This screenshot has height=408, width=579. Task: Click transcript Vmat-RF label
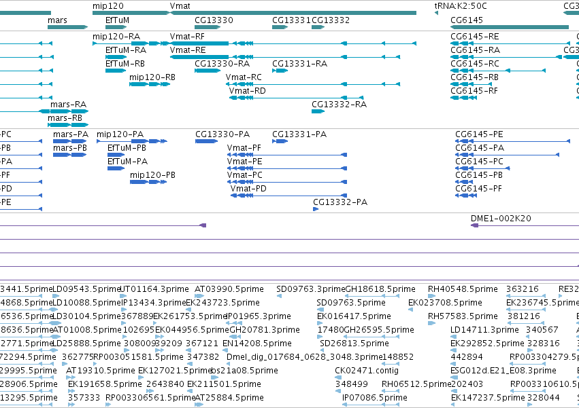pos(187,37)
